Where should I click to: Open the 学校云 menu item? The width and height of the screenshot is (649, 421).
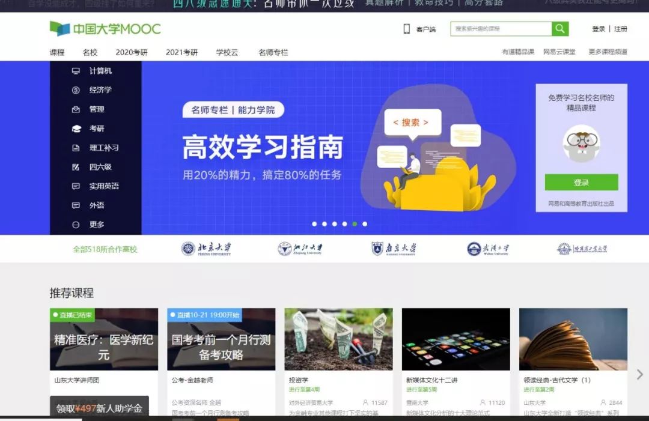tap(227, 52)
